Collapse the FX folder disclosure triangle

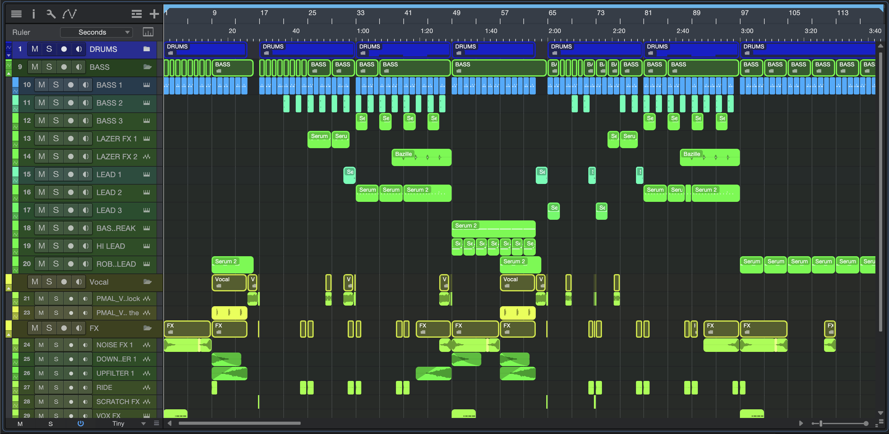click(x=9, y=334)
